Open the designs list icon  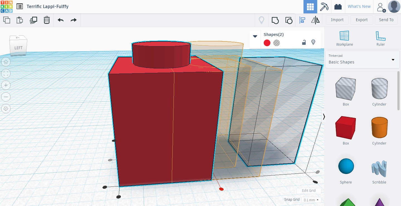pyautogui.click(x=20, y=6)
